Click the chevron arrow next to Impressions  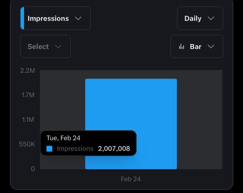[78, 18]
